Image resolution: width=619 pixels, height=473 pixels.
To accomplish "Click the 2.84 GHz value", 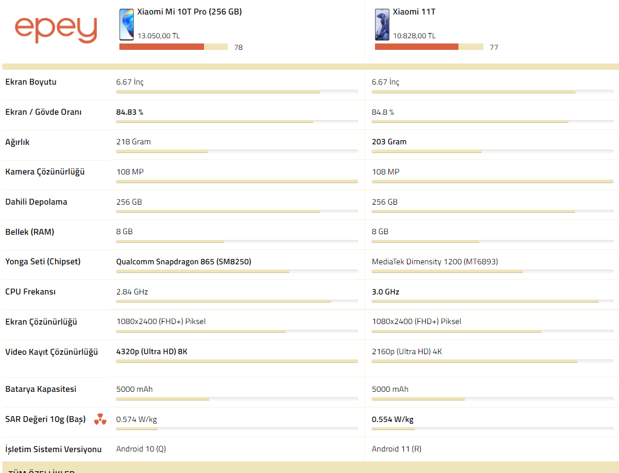I will coord(132,292).
